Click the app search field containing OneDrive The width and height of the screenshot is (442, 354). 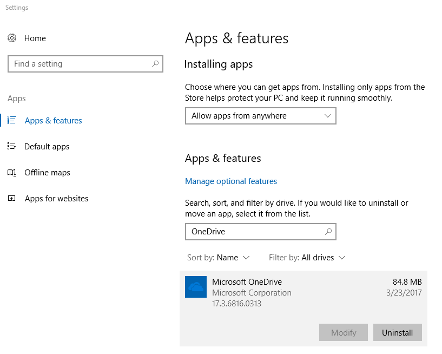point(261,232)
